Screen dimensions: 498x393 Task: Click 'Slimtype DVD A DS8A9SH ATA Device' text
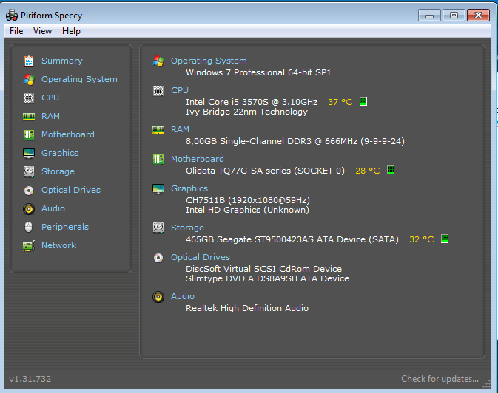[267, 278]
